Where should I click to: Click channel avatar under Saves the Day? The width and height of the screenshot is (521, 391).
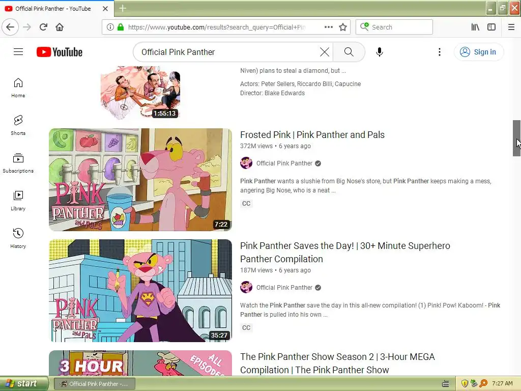point(246,287)
